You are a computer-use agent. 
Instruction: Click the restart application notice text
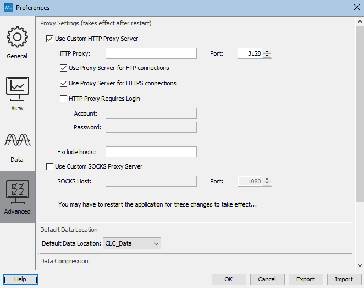[x=158, y=204]
